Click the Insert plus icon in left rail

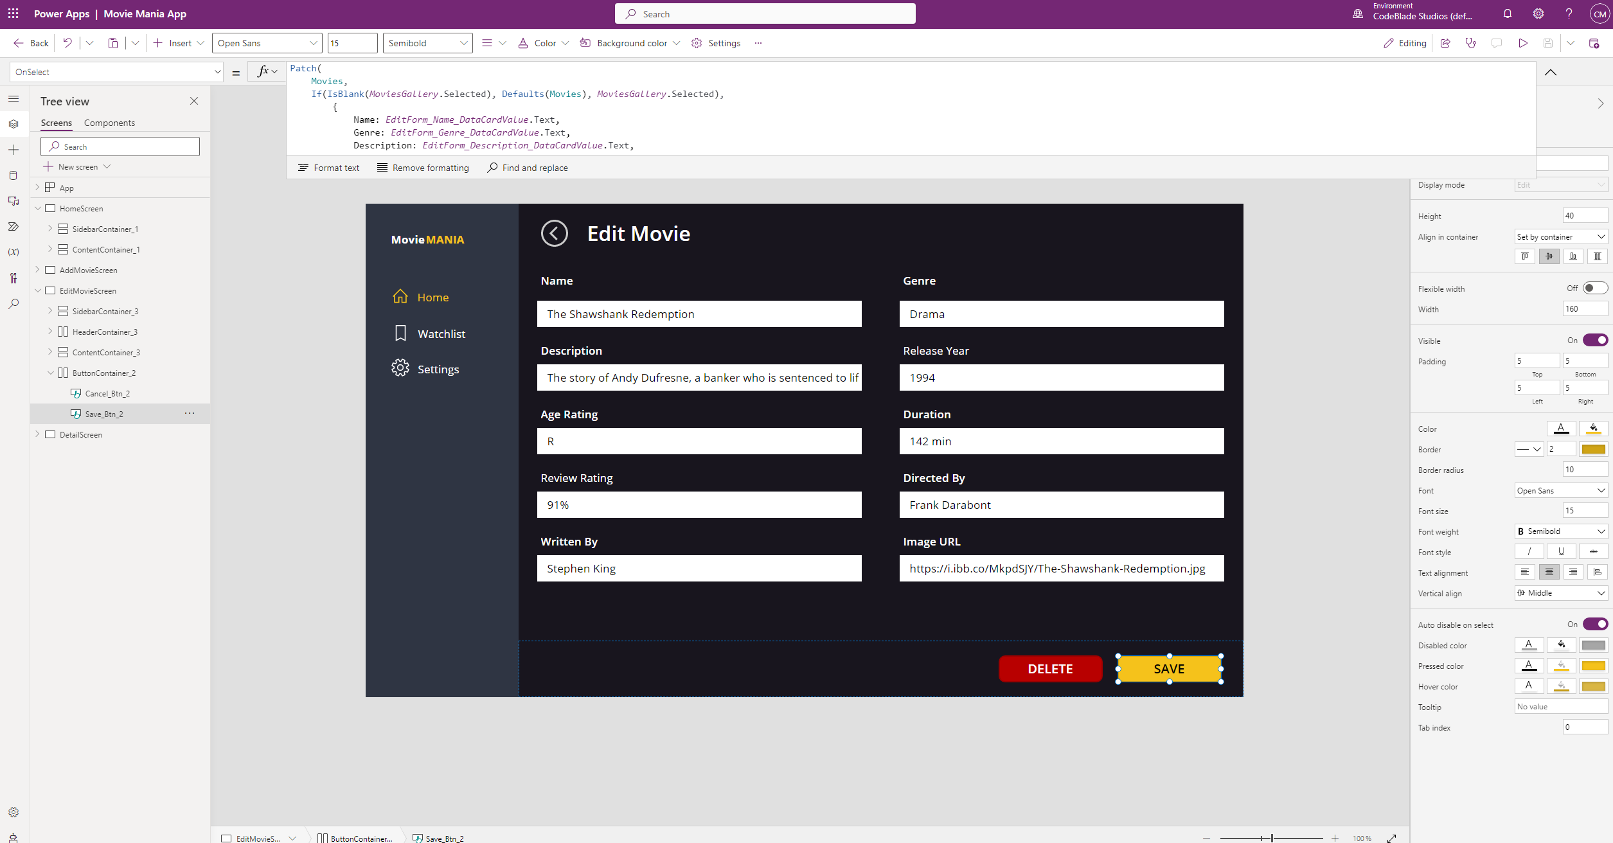[x=13, y=150]
